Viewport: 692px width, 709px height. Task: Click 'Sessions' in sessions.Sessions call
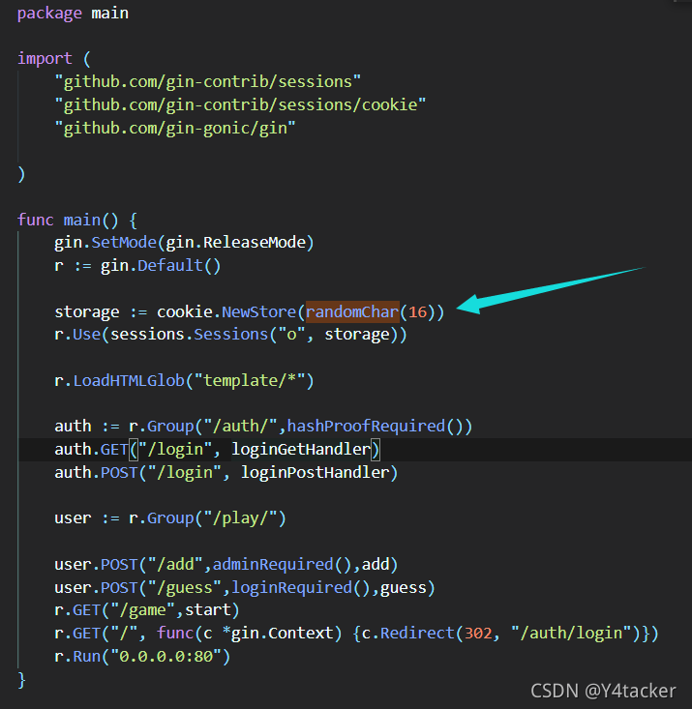(230, 335)
